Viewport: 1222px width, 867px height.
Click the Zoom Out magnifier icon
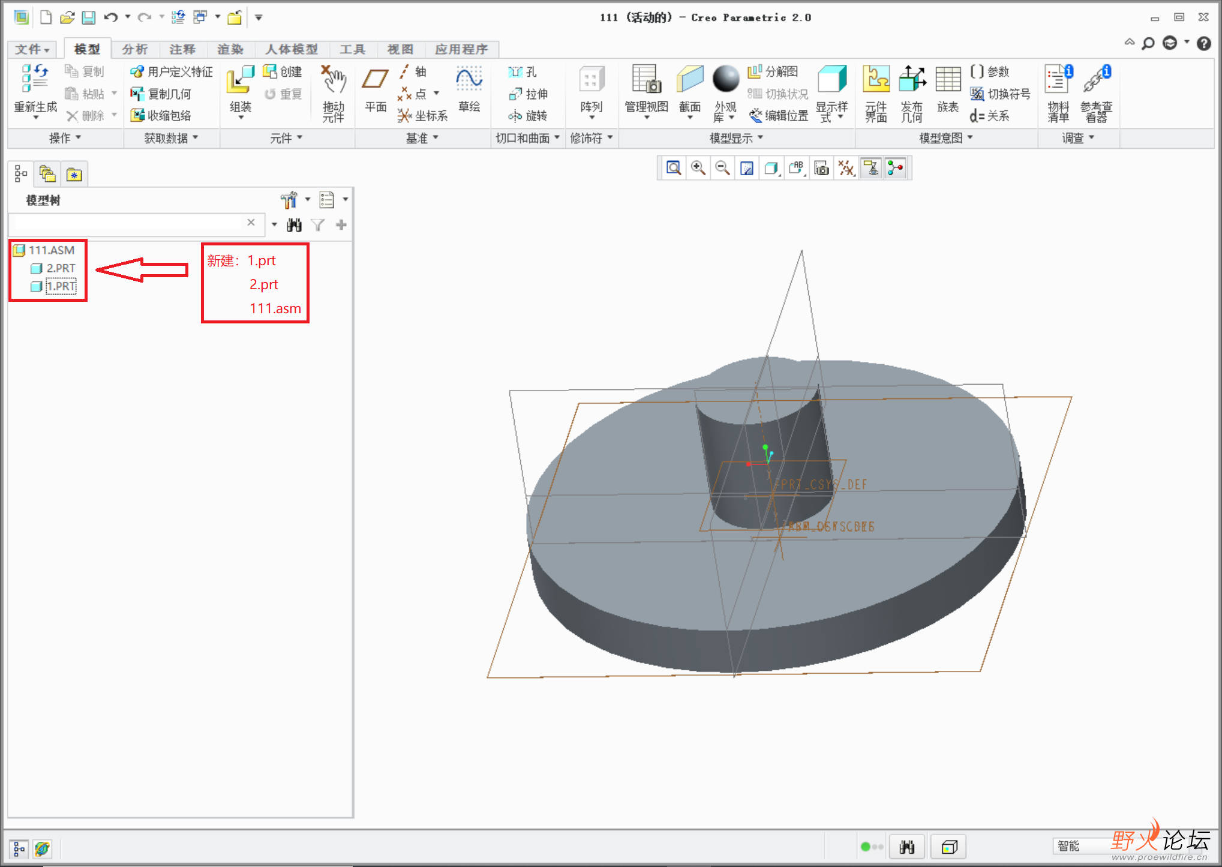coord(723,169)
